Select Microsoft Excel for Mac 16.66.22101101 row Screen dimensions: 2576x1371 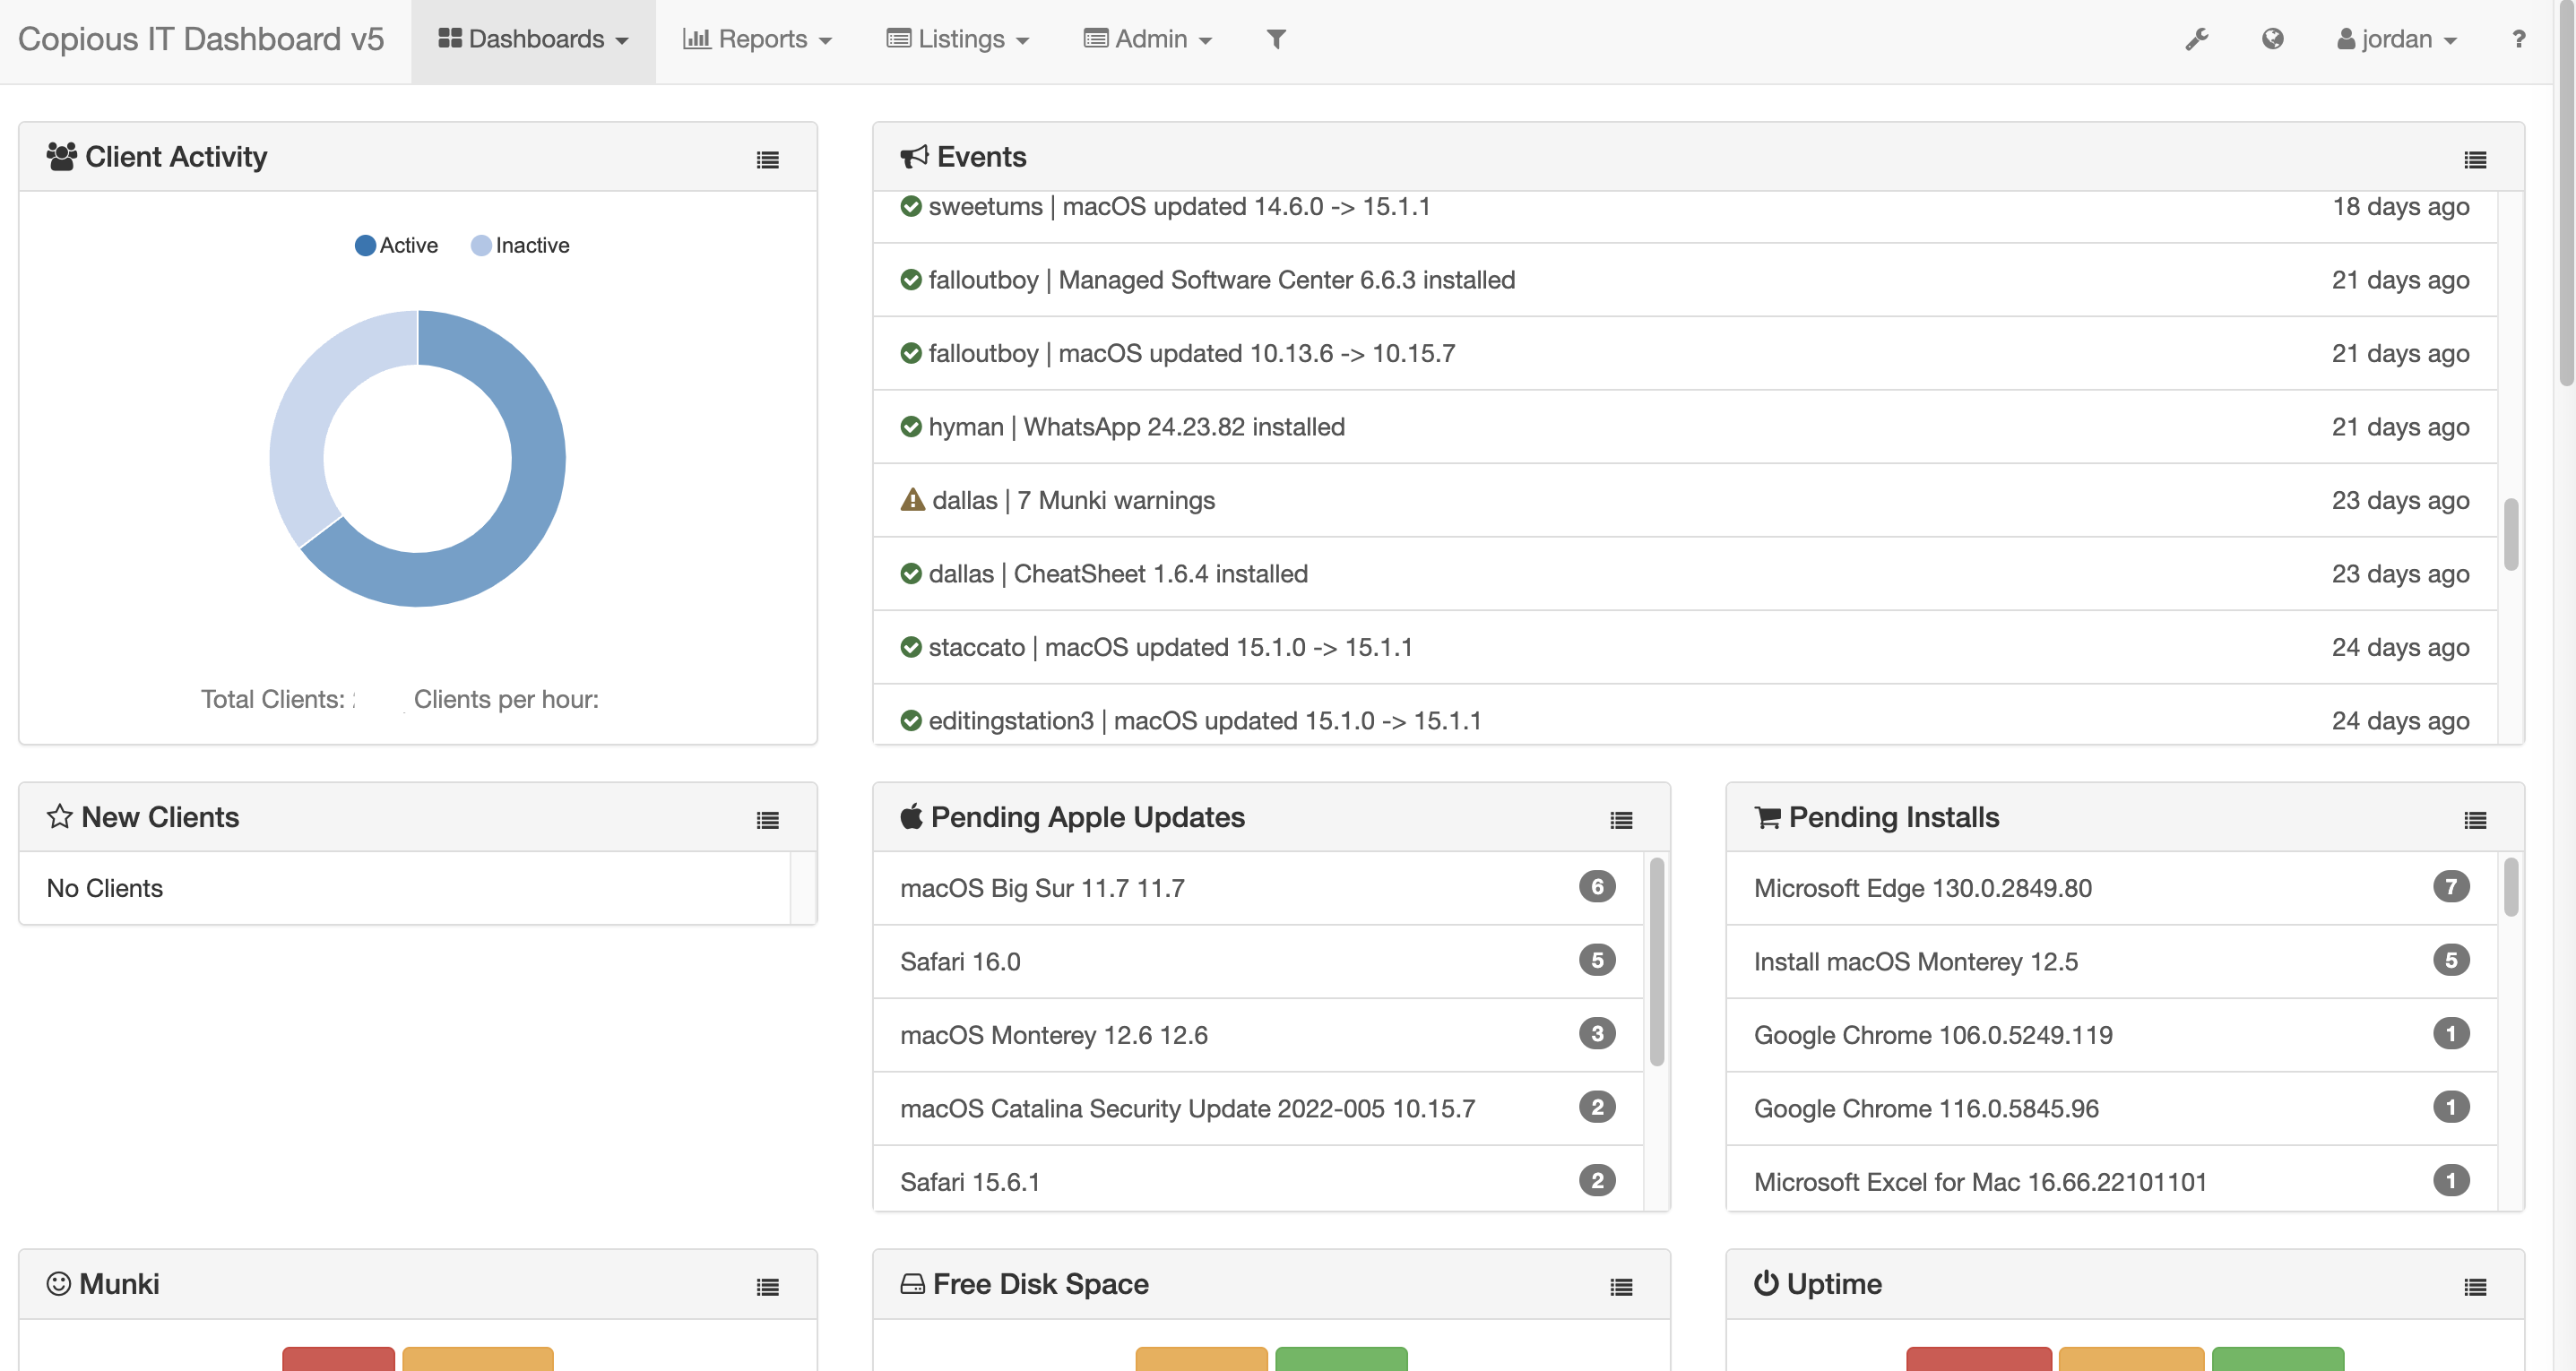[x=2112, y=1179]
